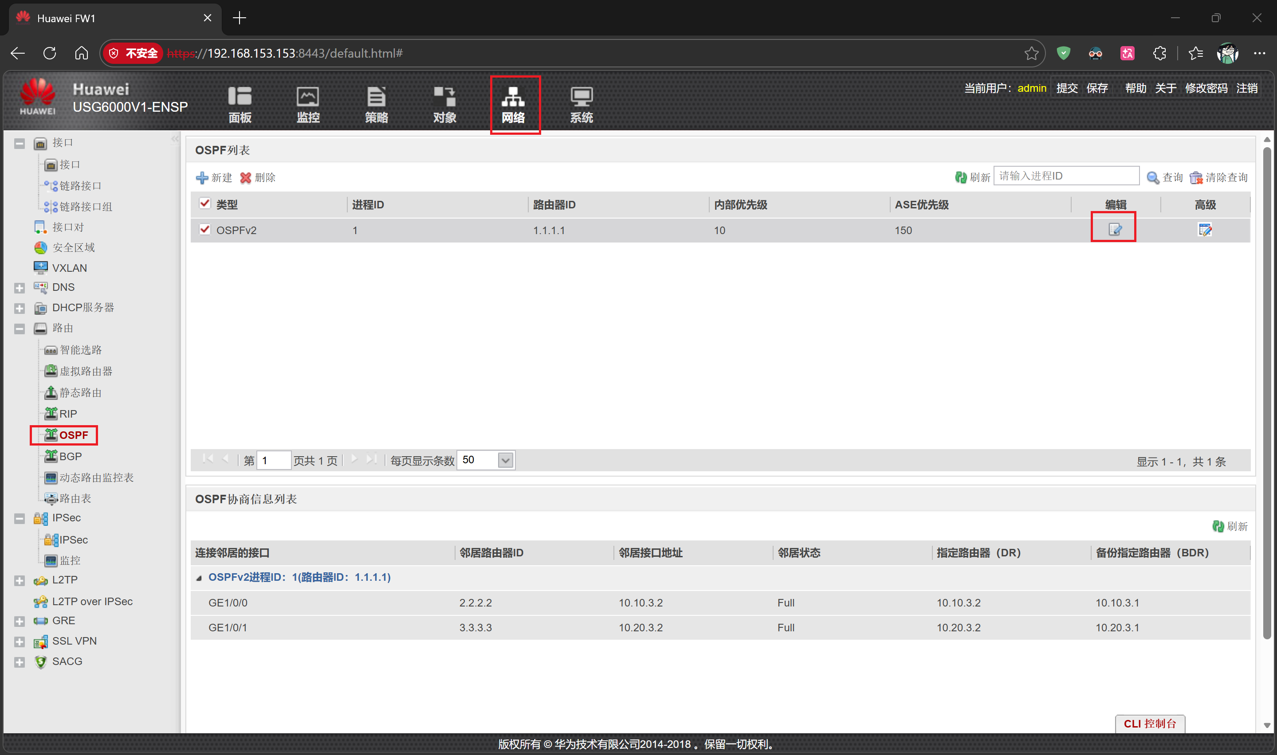Click the edit icon for OSPFv2 row
The image size is (1277, 755).
coord(1114,230)
